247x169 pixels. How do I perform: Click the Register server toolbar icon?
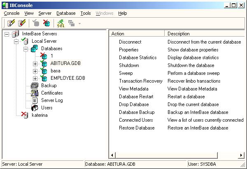click(11, 23)
